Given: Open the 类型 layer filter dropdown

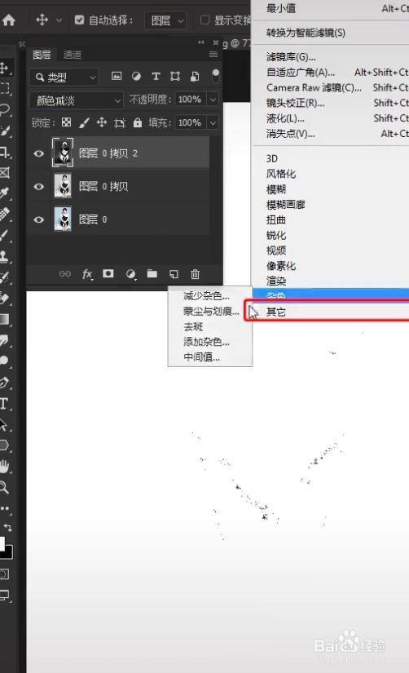Looking at the screenshot, I should pyautogui.click(x=64, y=77).
